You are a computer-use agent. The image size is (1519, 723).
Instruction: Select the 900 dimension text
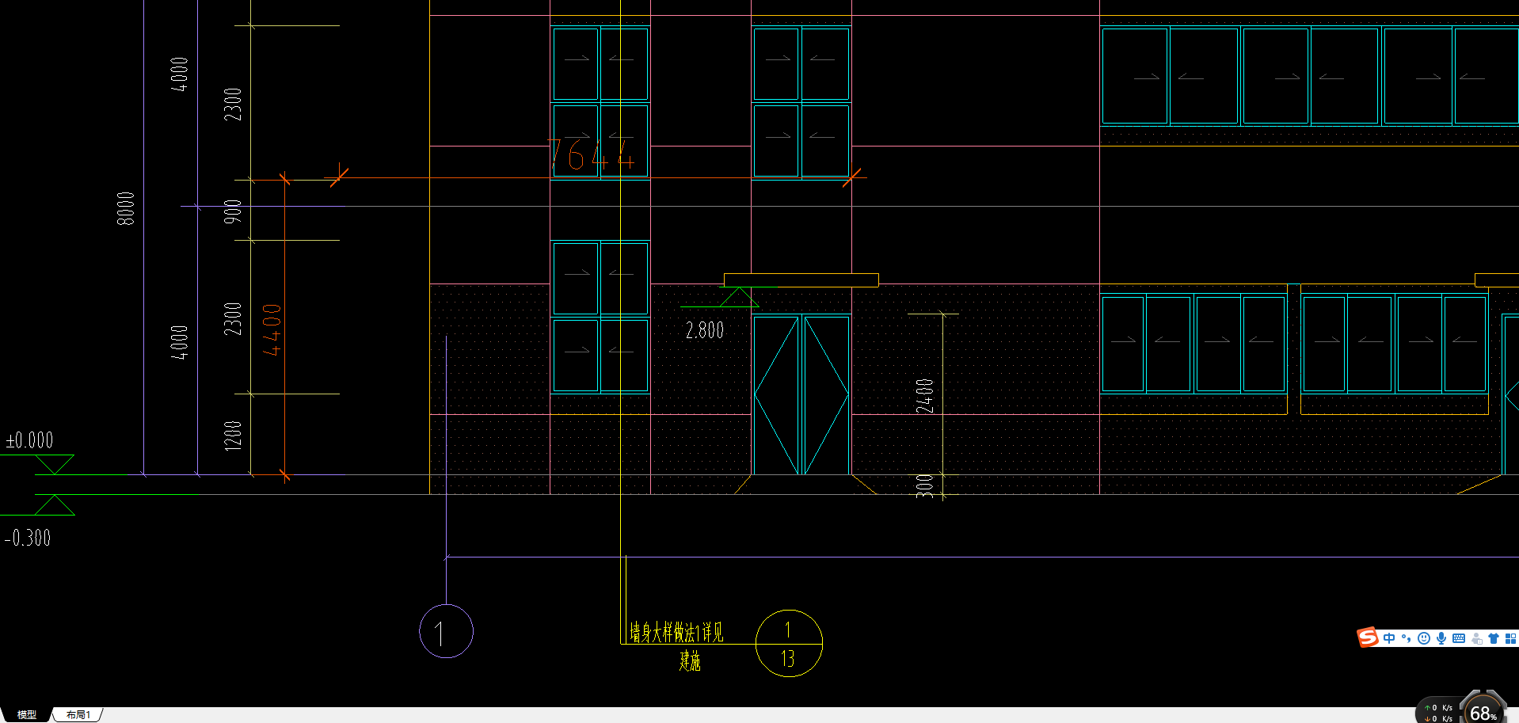[232, 211]
